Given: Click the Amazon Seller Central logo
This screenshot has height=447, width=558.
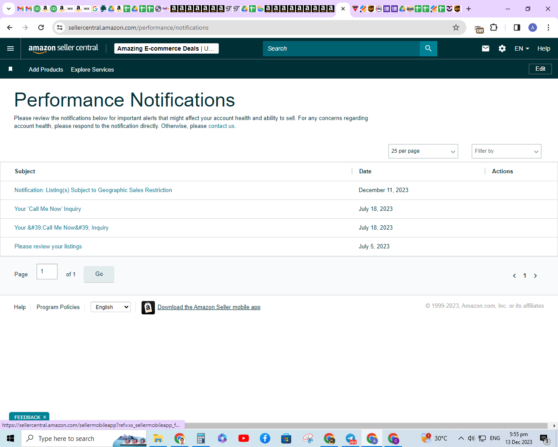Looking at the screenshot, I should click(63, 48).
